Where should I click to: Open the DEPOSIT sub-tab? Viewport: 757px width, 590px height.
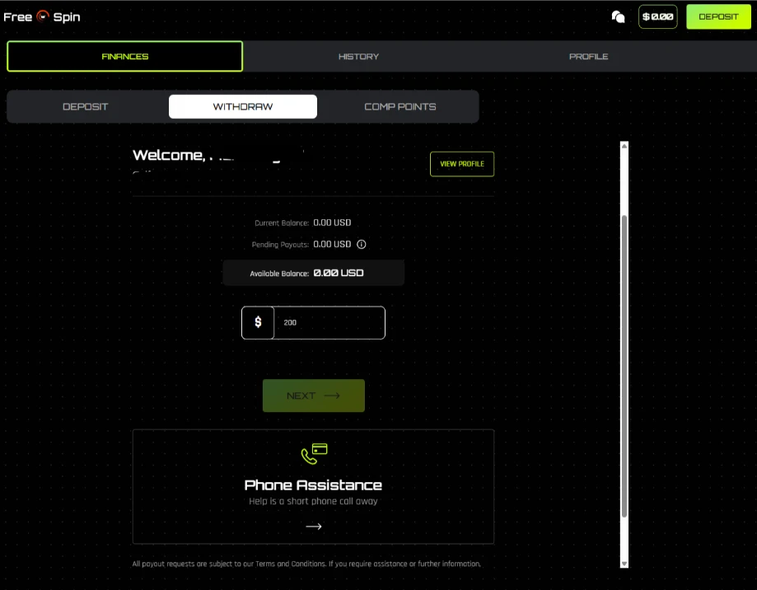84,106
